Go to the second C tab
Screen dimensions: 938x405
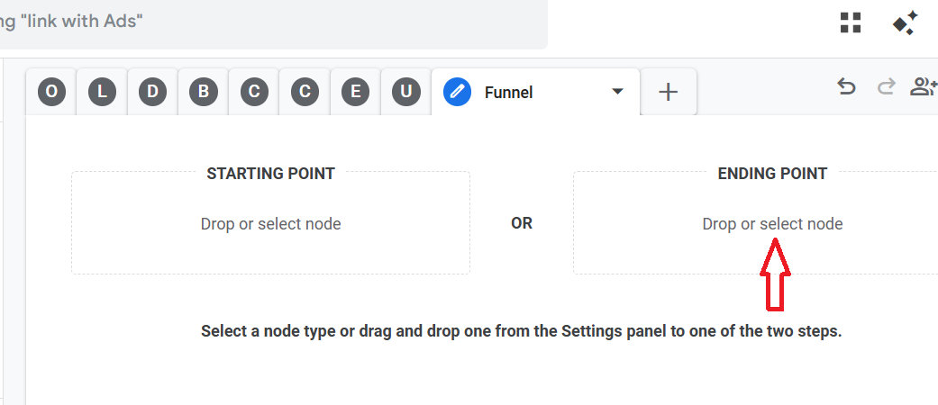tap(305, 92)
